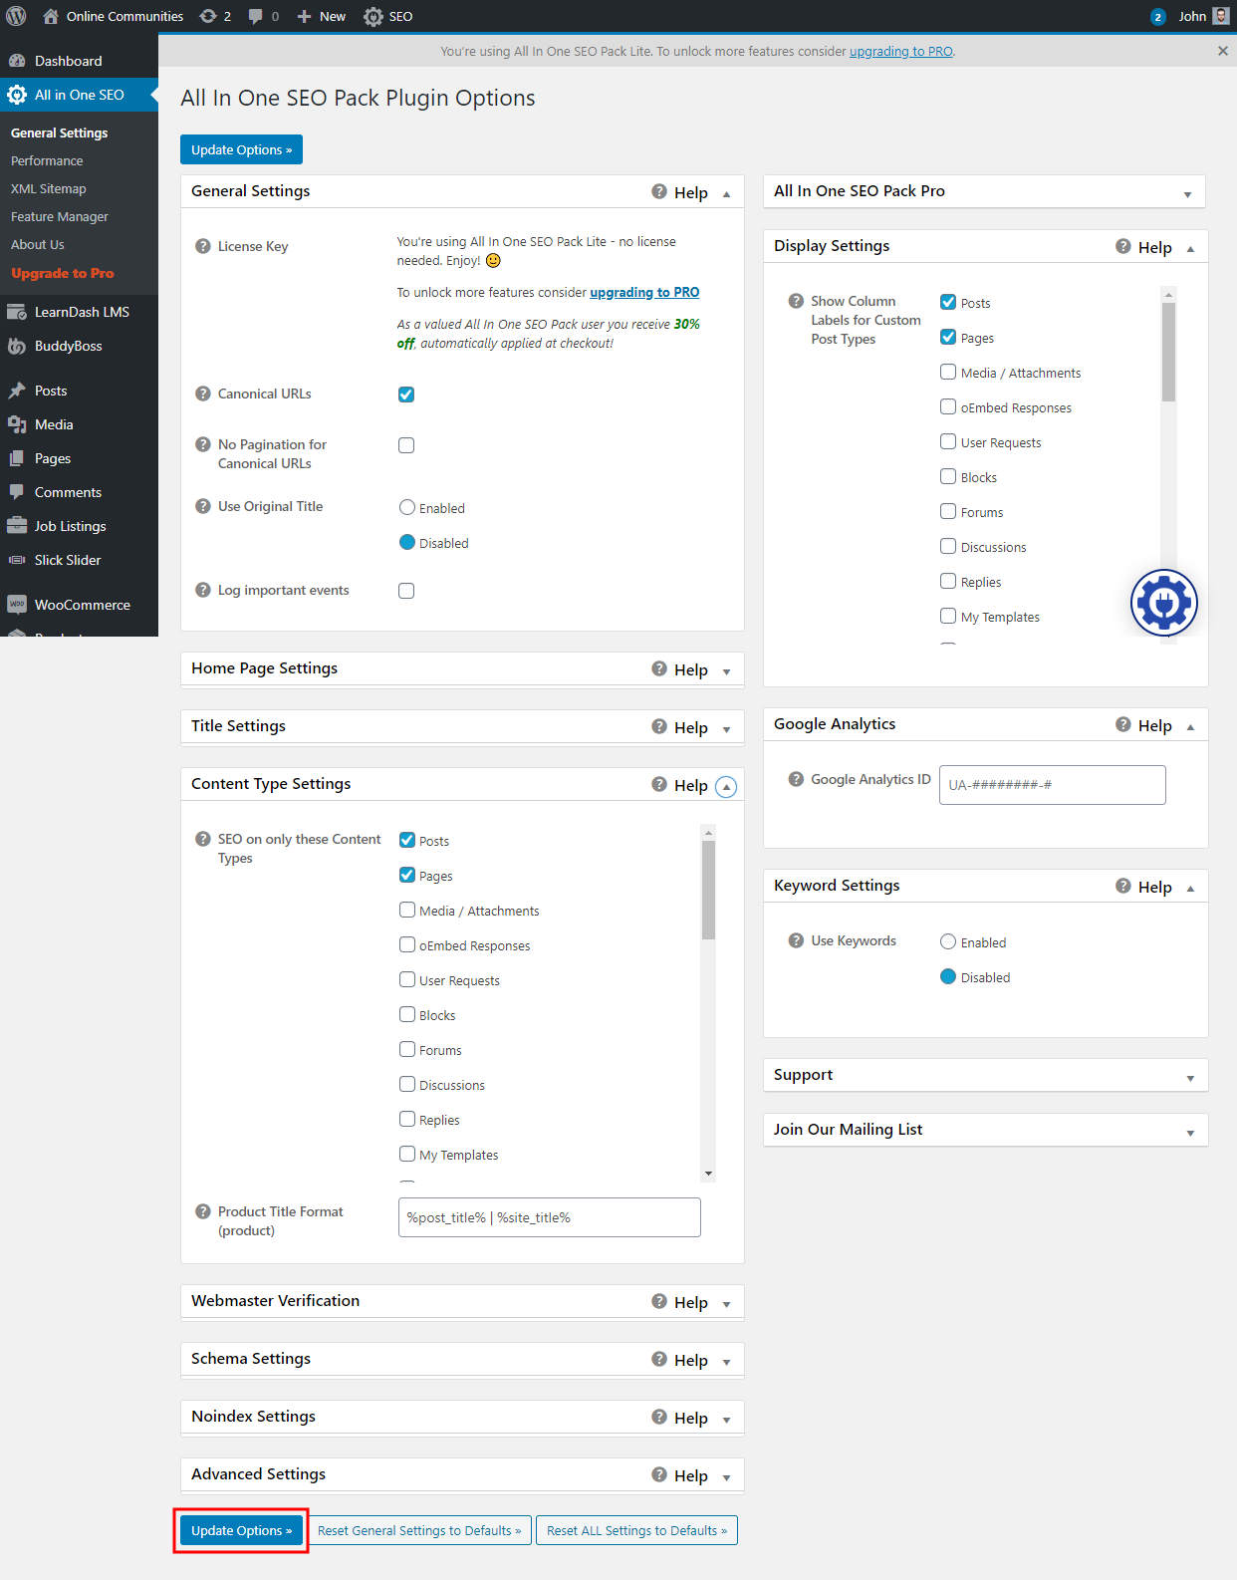Viewport: 1237px width, 1580px height.
Task: Open Help for General Settings panel
Action: [x=679, y=192]
